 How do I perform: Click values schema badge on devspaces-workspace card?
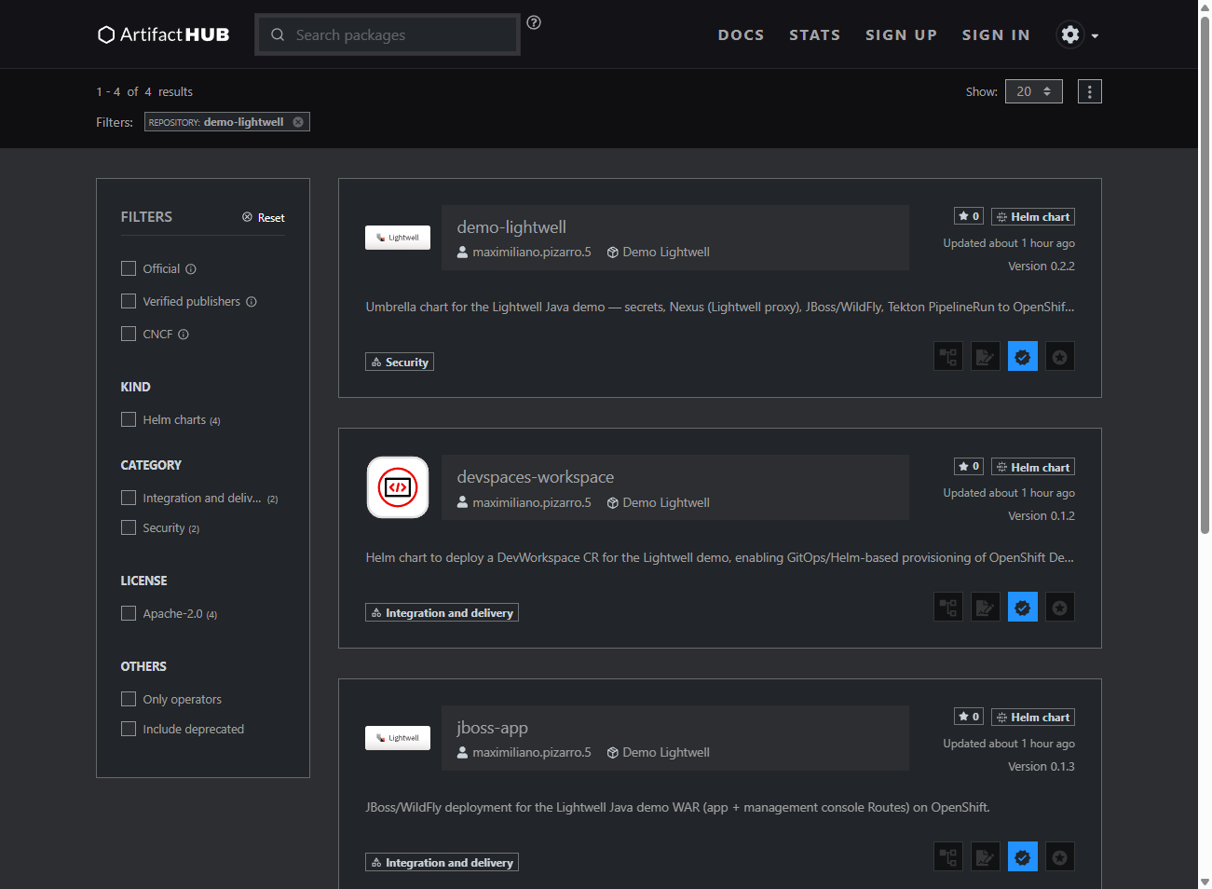948,608
